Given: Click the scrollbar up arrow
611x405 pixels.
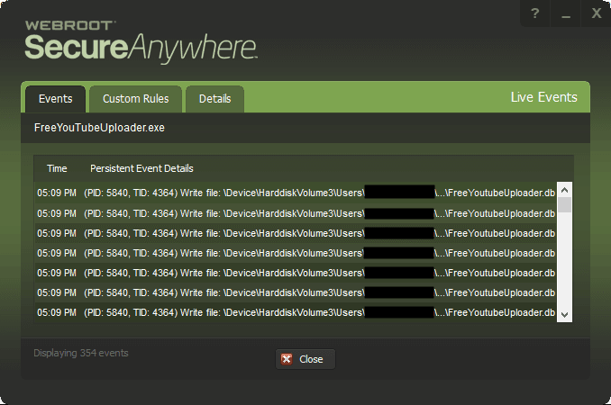Looking at the screenshot, I should [565, 190].
